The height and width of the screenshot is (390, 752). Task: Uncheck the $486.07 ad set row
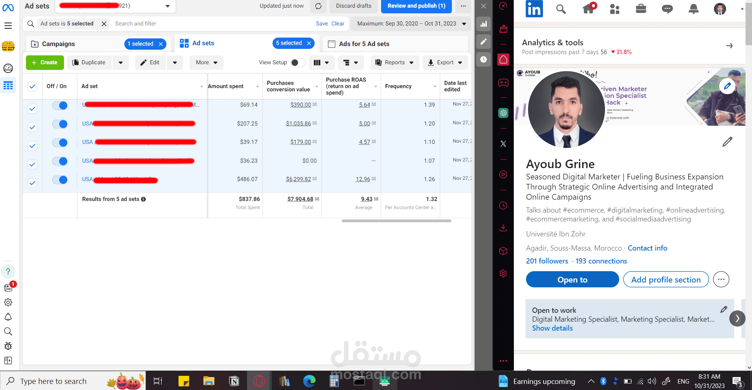[32, 183]
